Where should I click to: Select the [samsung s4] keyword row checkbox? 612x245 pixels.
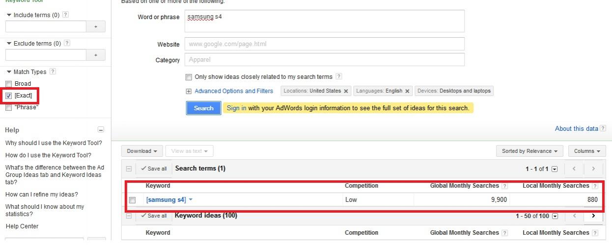point(132,200)
